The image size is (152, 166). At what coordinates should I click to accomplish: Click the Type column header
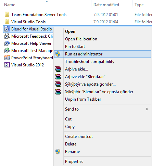tap(139, 5)
